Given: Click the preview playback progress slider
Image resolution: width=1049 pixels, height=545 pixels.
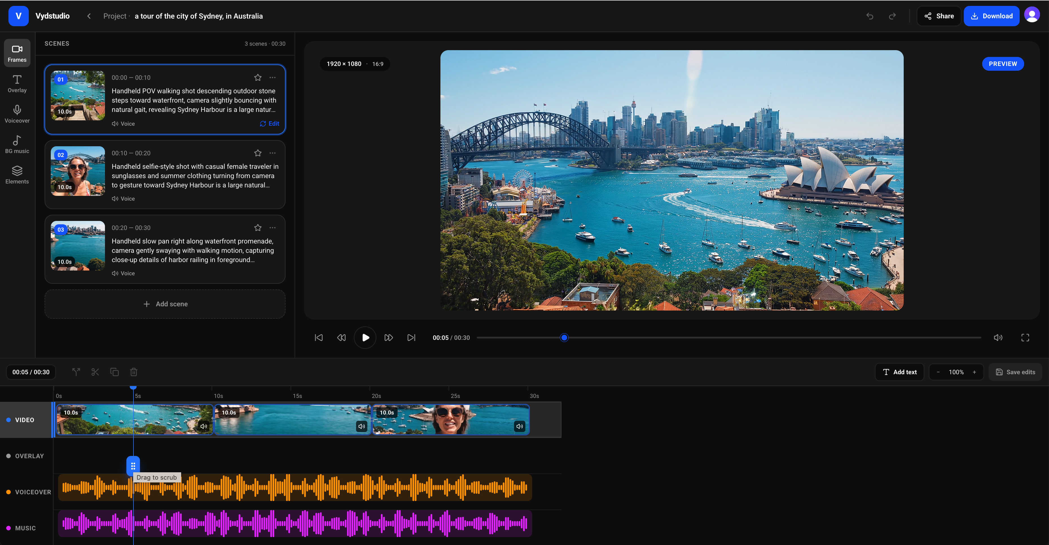Looking at the screenshot, I should pos(729,338).
